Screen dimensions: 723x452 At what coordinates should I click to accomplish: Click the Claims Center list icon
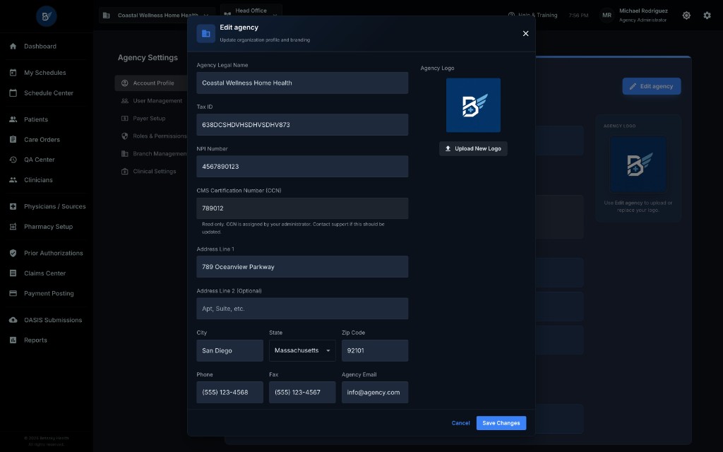13,273
